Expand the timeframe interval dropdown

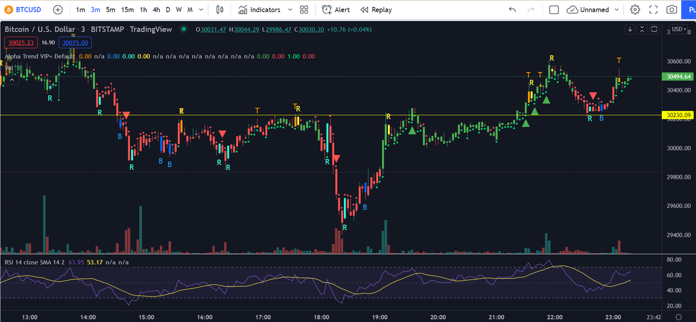pos(201,10)
